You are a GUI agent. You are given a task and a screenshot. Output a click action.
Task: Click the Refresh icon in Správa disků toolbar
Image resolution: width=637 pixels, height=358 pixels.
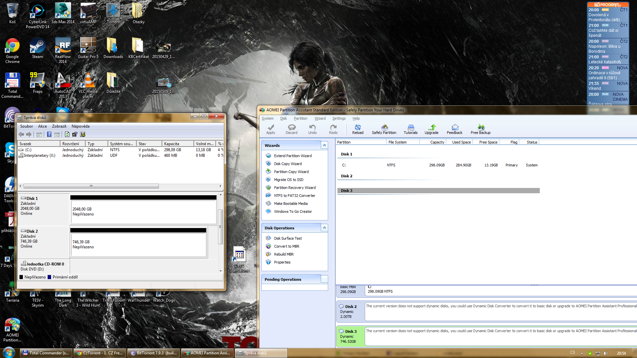[x=67, y=134]
